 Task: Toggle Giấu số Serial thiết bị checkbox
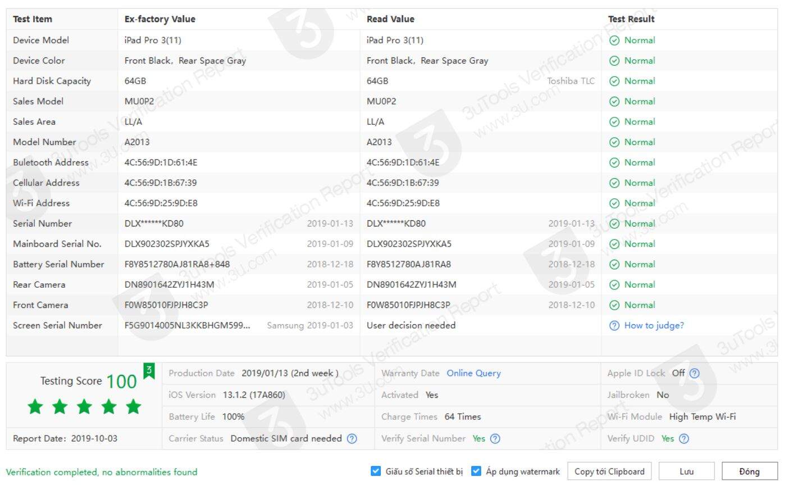376,471
